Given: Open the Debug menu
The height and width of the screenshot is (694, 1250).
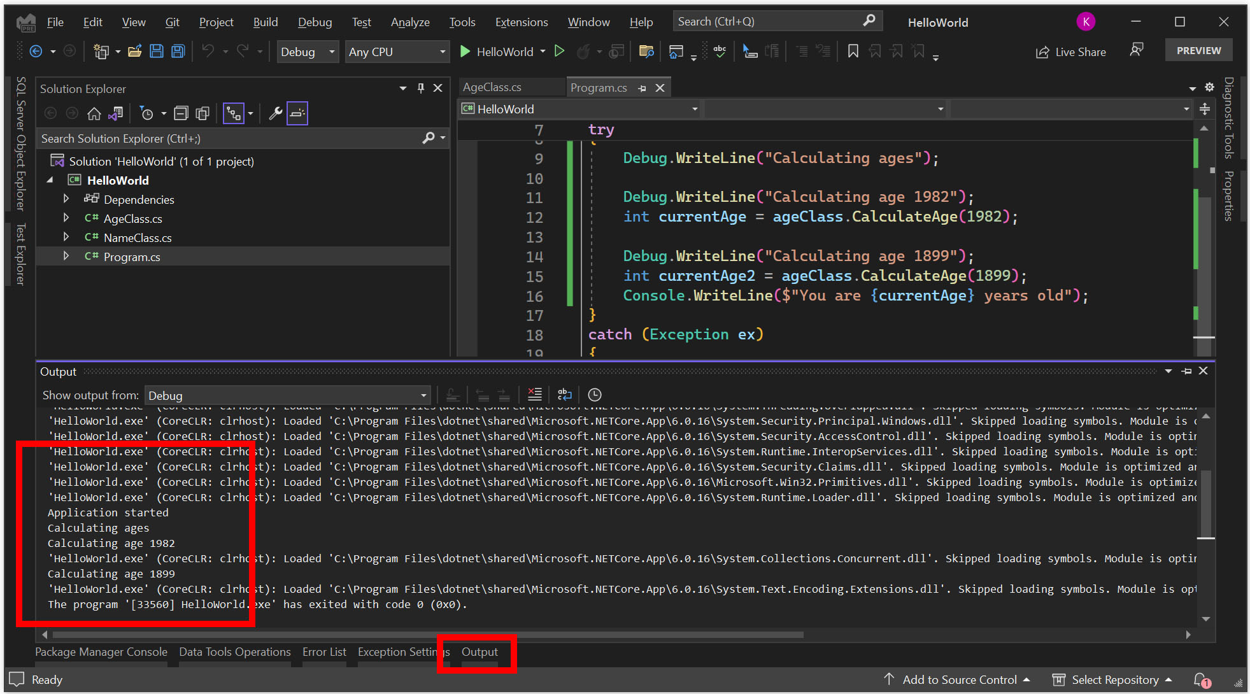Looking at the screenshot, I should pyautogui.click(x=315, y=22).
